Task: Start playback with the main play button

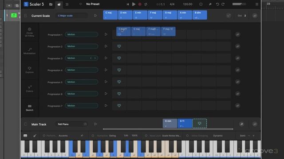Action: click(134, 4)
